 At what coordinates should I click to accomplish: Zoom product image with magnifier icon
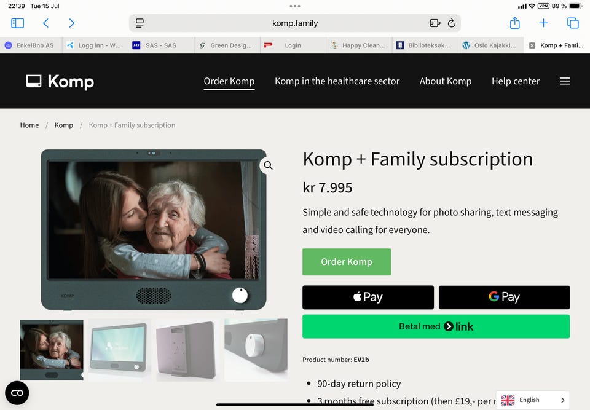269,165
